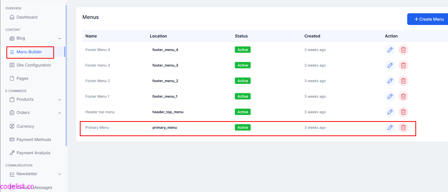
Task: Click Active badge for Header top menu
Action: tap(243, 112)
